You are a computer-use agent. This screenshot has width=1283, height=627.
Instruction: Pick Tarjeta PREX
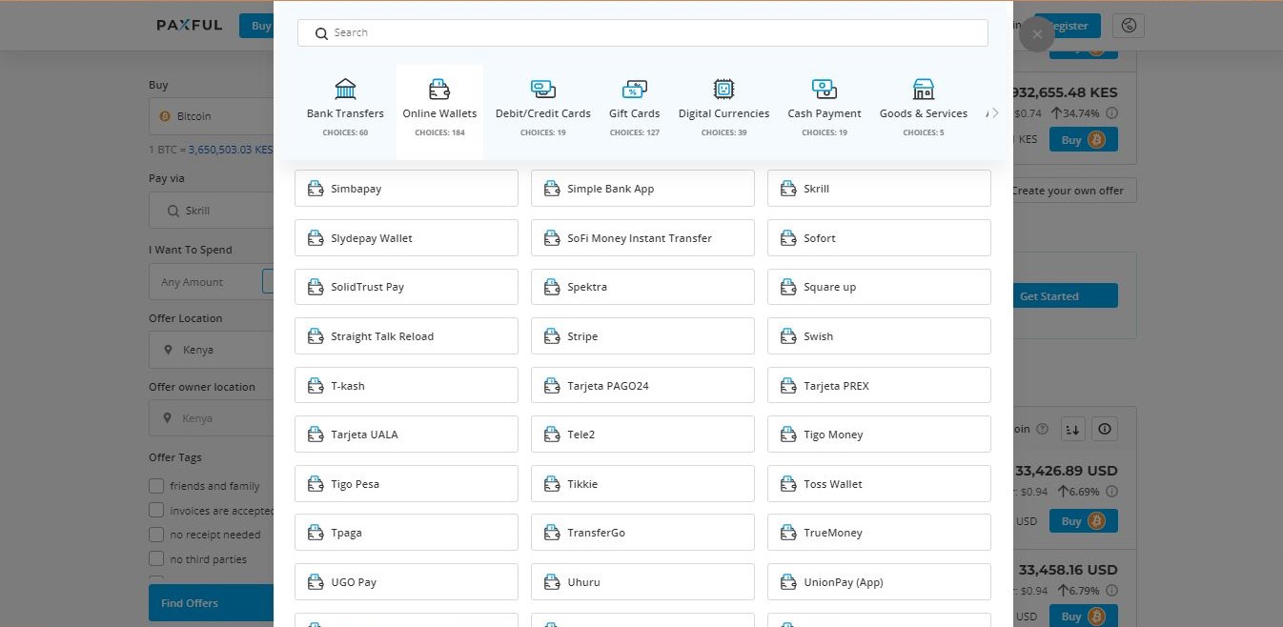[x=879, y=386]
